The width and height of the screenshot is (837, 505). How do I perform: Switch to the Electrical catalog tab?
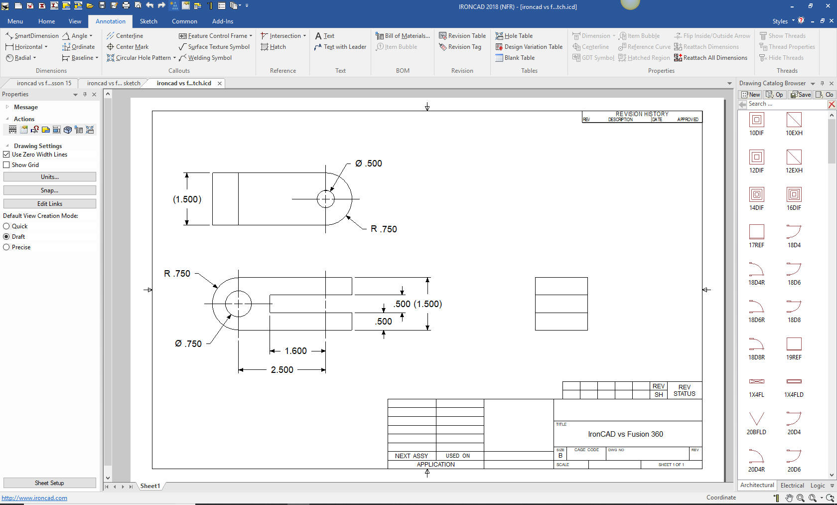click(x=792, y=486)
